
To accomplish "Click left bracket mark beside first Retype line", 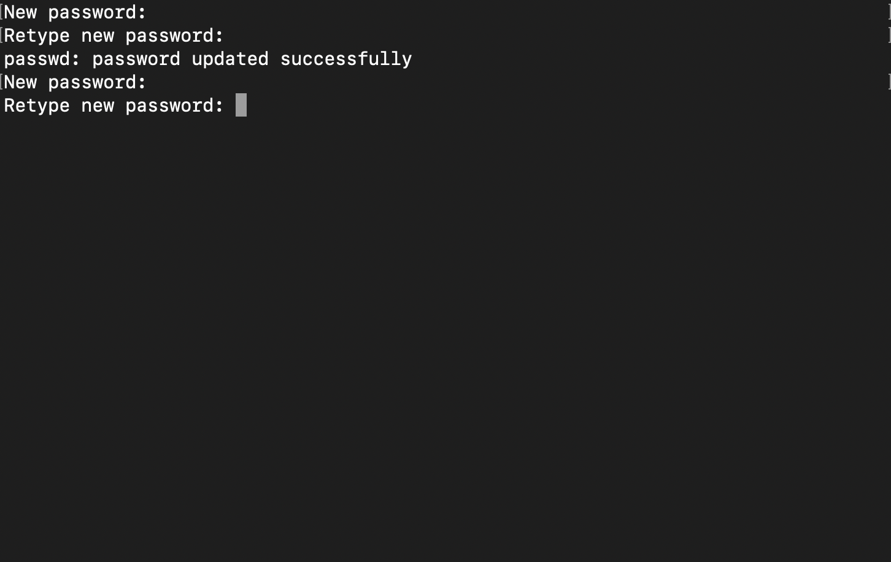I will click(x=2, y=35).
